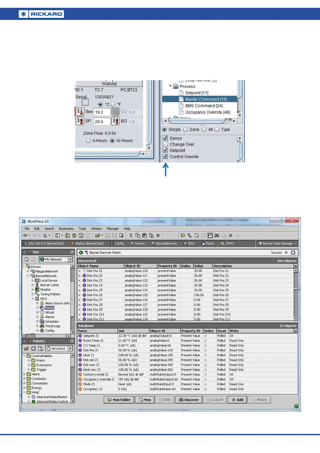Image resolution: width=320 pixels, height=453 pixels.
Task: Click the Up Level arrow icon
Action: pos(45,235)
